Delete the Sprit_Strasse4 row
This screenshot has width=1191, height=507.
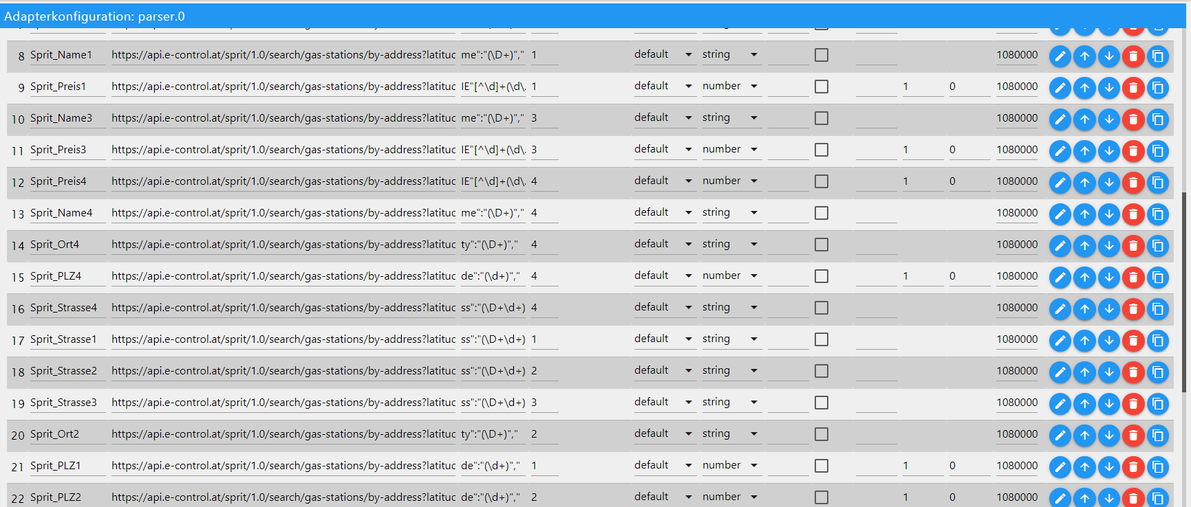coord(1133,308)
